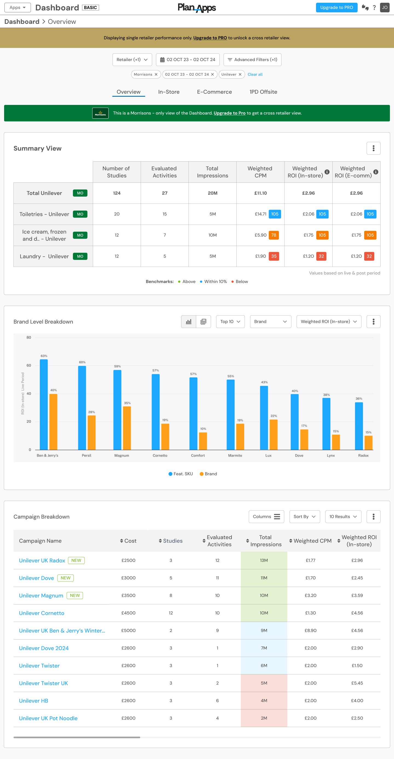The height and width of the screenshot is (759, 394).
Task: Open the feedback thumbs icon
Action: [x=365, y=7]
